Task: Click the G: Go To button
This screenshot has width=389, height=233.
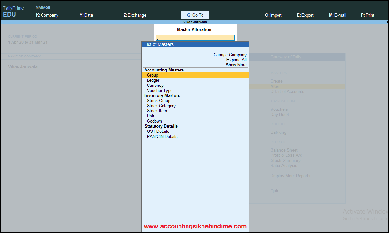Action: pos(195,15)
